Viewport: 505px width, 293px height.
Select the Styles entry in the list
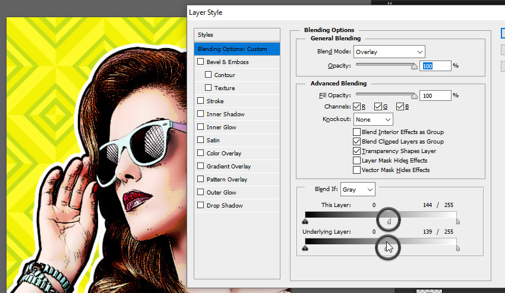tap(237, 35)
